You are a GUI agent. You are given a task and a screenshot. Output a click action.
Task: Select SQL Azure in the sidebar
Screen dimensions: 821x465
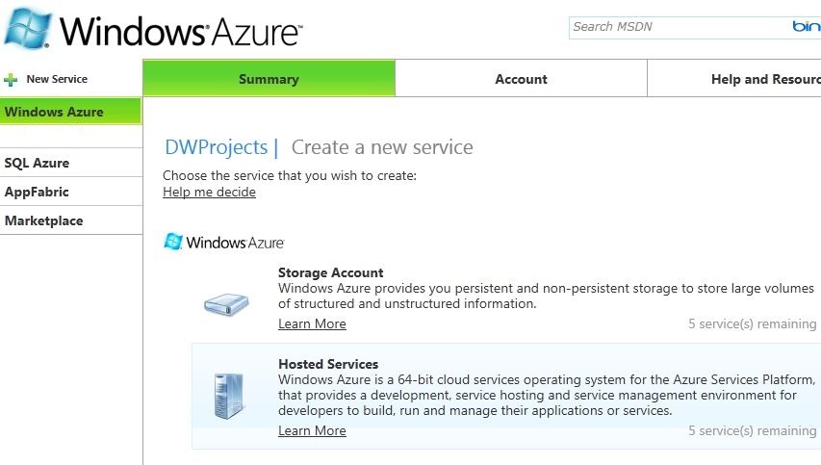70,163
